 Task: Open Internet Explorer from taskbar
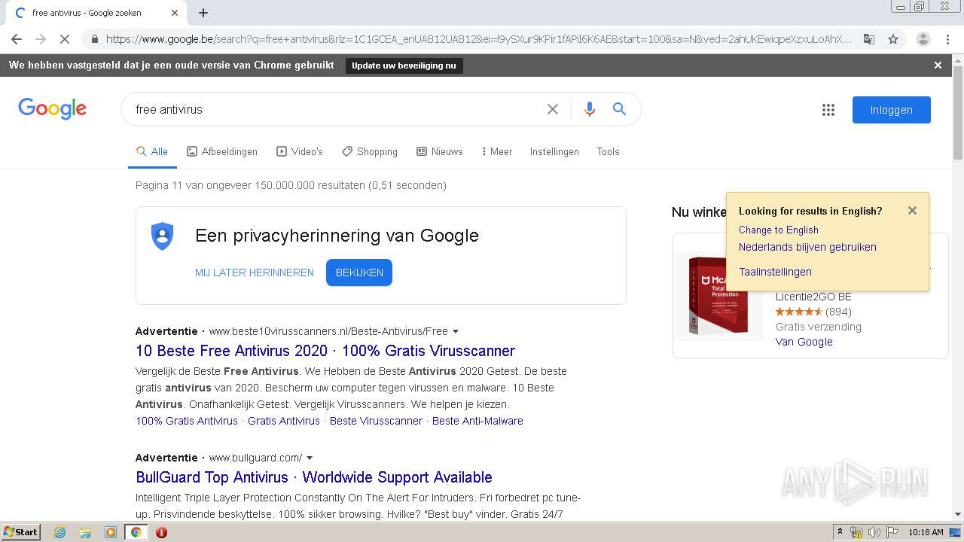pos(59,532)
